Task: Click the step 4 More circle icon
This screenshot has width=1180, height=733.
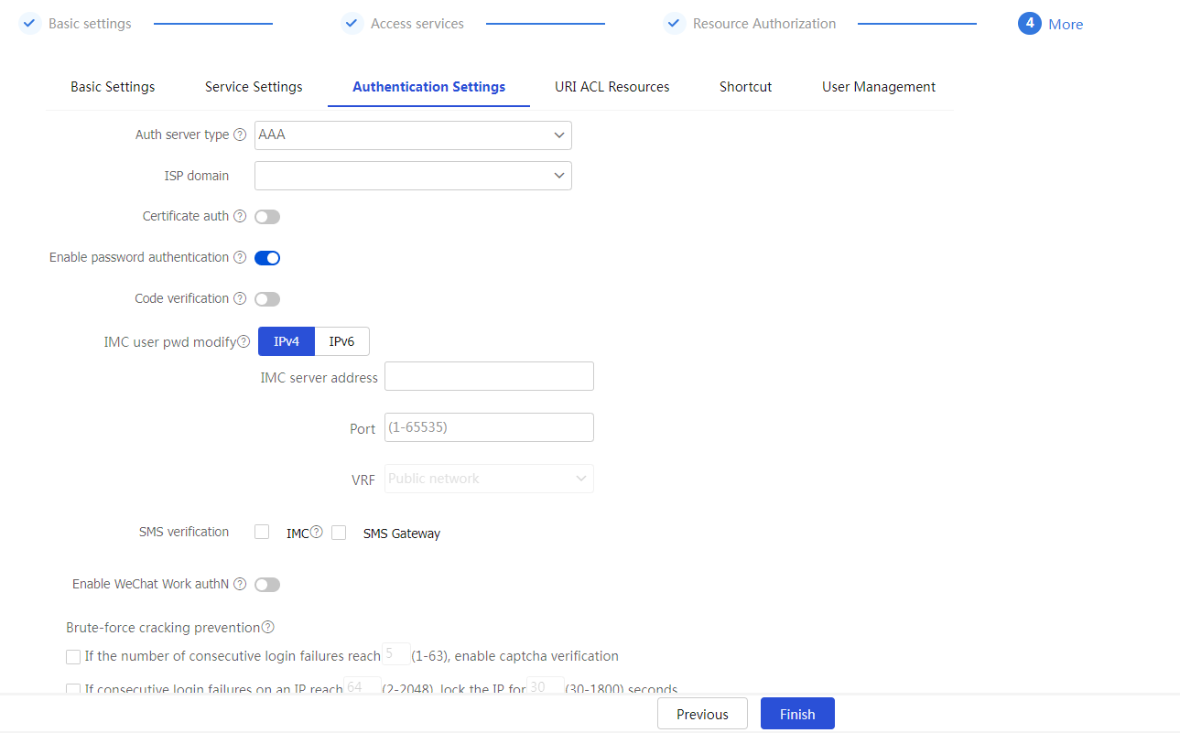Action: pos(1030,24)
